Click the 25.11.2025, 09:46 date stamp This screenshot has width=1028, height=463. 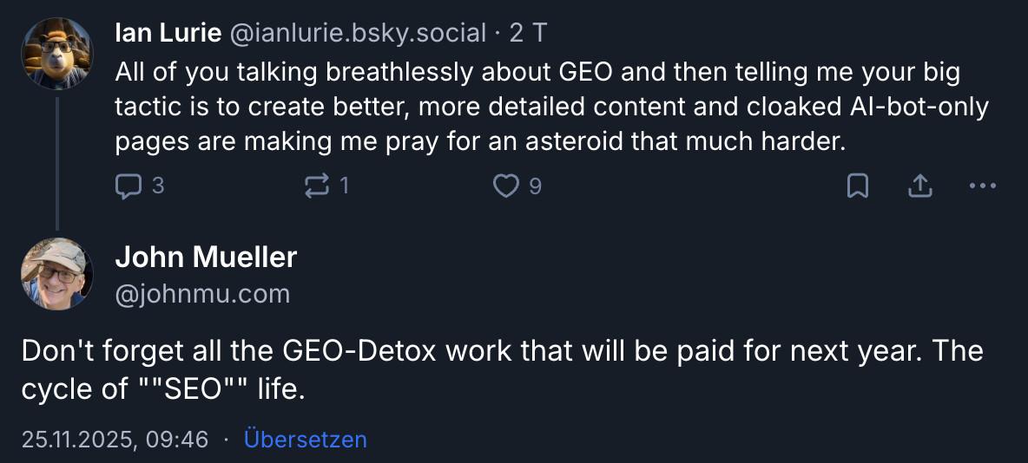click(x=115, y=440)
